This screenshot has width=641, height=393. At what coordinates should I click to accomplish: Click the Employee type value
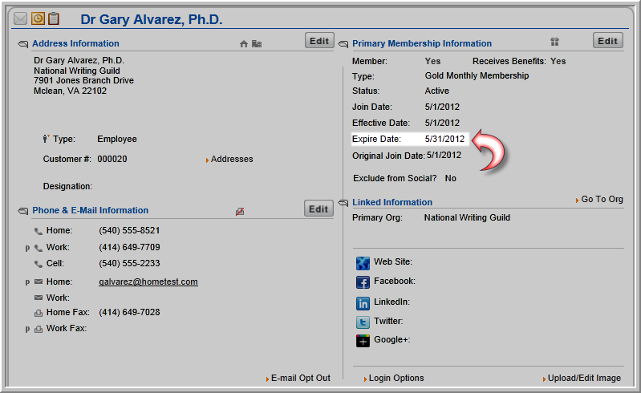(117, 139)
